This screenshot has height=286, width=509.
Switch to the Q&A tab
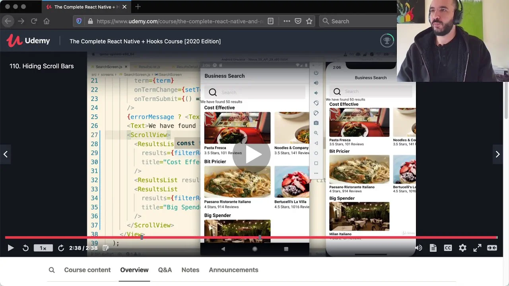click(165, 270)
